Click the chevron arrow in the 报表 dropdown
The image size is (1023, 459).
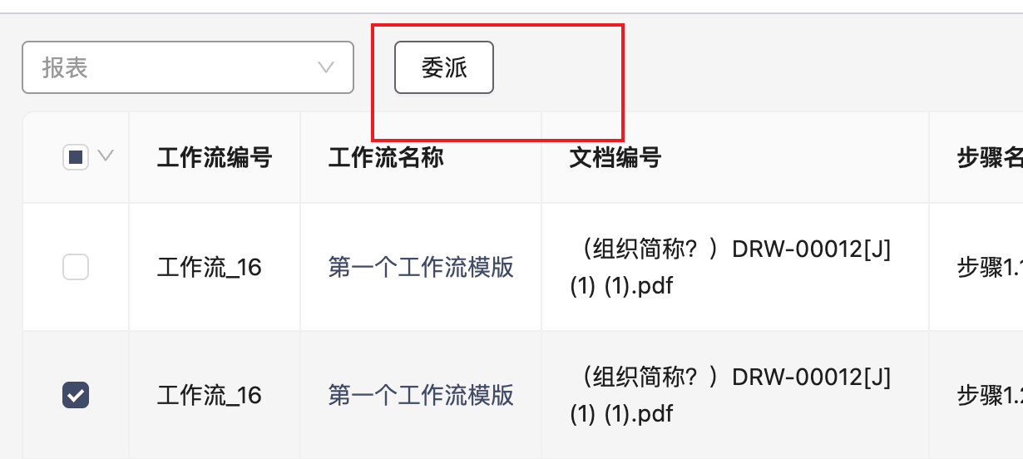pos(326,67)
